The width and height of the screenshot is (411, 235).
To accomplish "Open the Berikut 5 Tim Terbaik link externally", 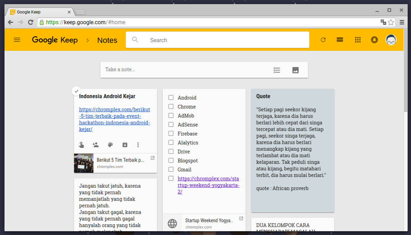I will coord(153,158).
